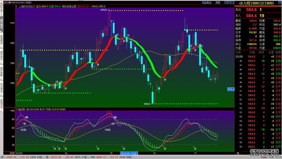This screenshot has height=159, width=282.
Task: Click the left arrow navigation icon
Action: [x=226, y=3]
